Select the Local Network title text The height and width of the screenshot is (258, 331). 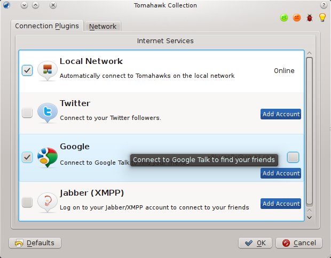click(91, 61)
